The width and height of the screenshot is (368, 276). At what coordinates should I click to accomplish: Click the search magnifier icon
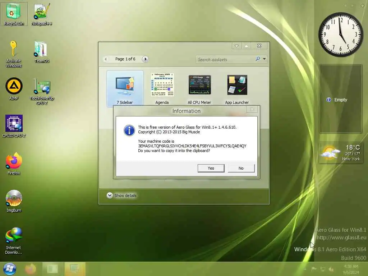[x=258, y=59]
